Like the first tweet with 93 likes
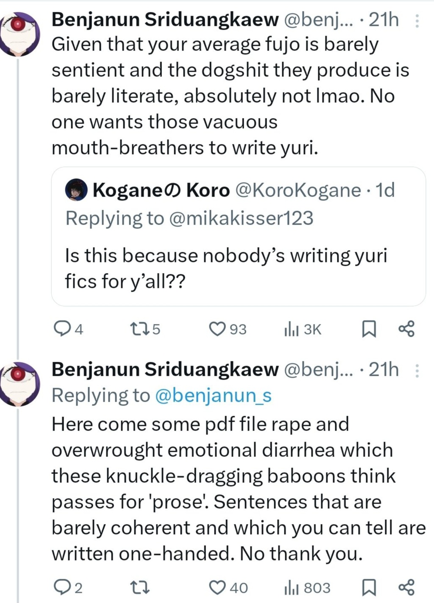The width and height of the screenshot is (434, 603). [218, 329]
